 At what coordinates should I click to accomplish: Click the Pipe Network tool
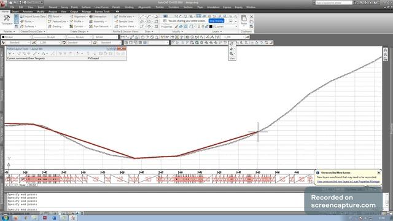pyautogui.click(x=99, y=26)
